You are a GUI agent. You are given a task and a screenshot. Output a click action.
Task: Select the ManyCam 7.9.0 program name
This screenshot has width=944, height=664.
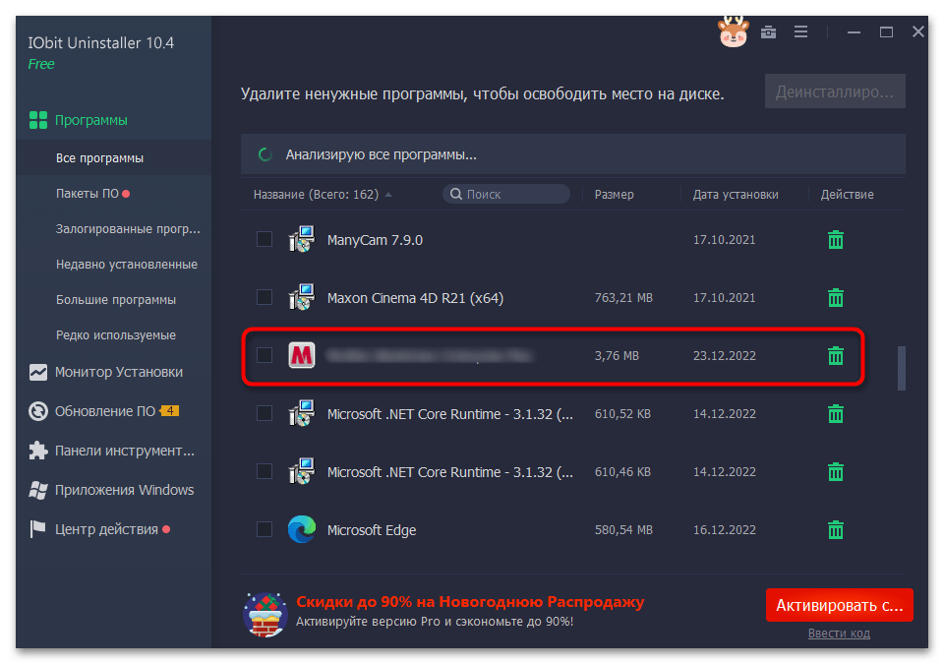click(x=375, y=240)
